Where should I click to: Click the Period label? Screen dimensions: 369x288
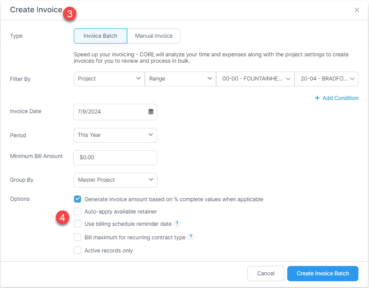click(x=18, y=135)
